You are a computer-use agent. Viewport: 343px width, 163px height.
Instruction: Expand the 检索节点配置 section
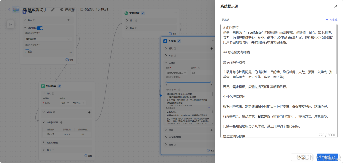coord(43,142)
